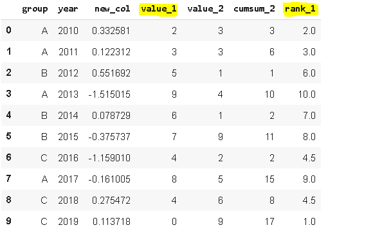
Task: Click the rank_1 cell showing 10.0
Action: click(x=307, y=94)
